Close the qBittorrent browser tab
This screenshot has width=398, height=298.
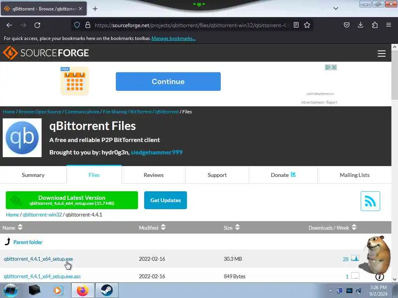80,9
